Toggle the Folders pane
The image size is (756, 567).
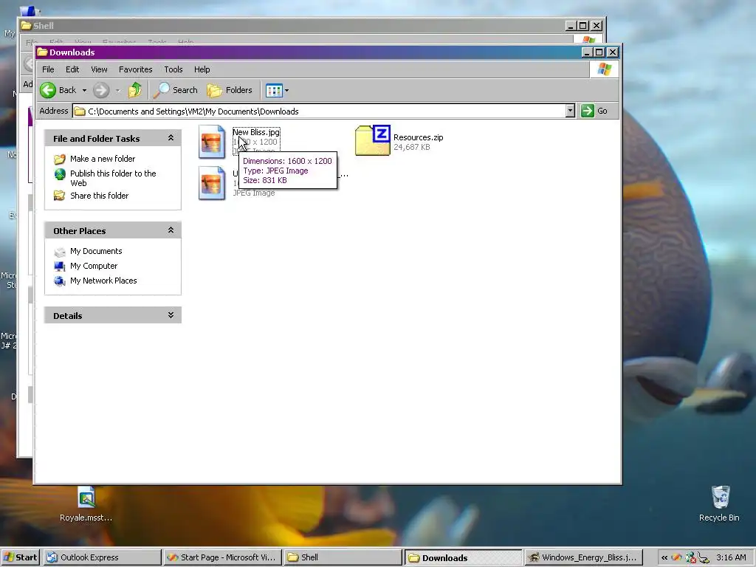tap(230, 90)
